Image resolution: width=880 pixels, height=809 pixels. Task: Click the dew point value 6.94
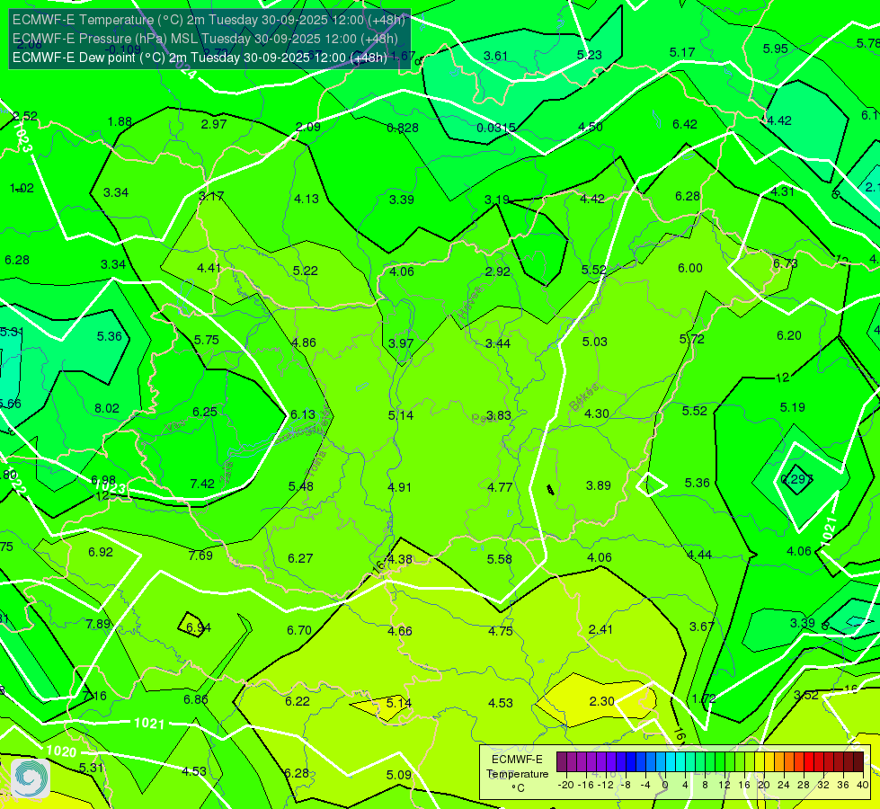tap(199, 627)
